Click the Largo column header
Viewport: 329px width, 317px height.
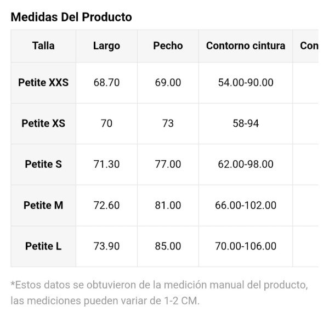[106, 46]
